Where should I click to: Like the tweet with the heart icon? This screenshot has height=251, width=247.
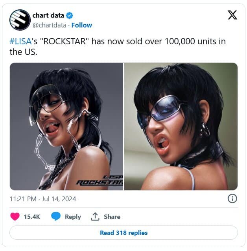click(15, 216)
